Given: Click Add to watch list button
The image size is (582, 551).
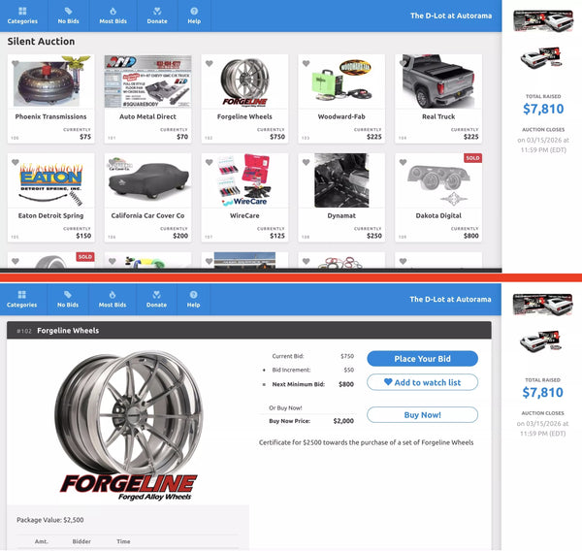Looking at the screenshot, I should [422, 382].
